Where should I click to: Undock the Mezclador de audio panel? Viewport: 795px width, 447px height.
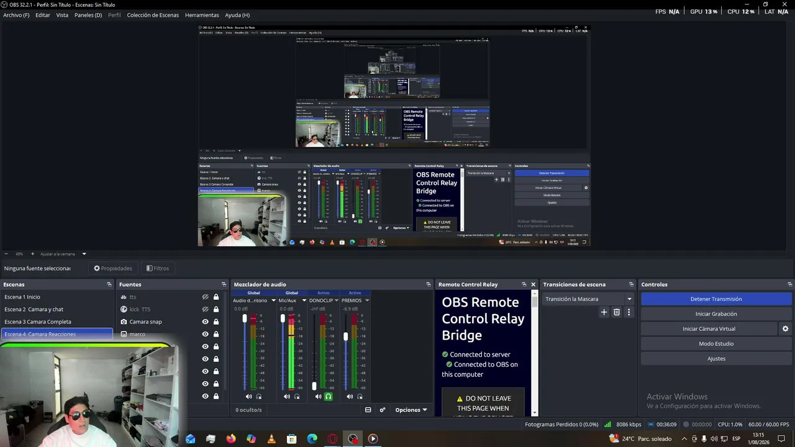428,284
